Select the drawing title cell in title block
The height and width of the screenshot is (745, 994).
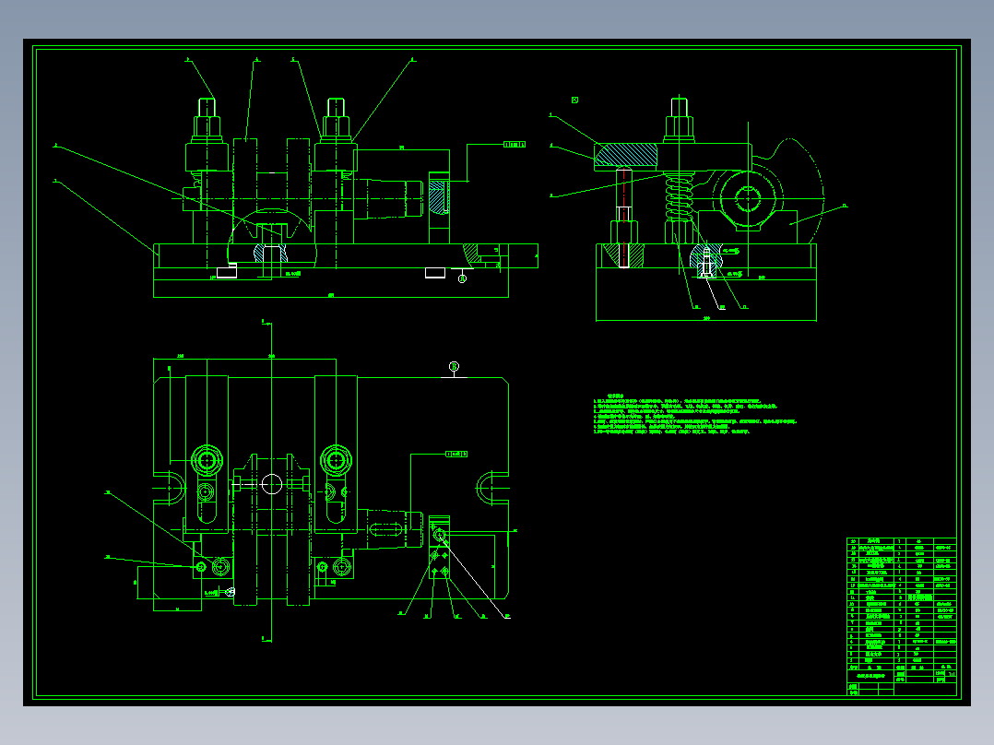[x=870, y=677]
